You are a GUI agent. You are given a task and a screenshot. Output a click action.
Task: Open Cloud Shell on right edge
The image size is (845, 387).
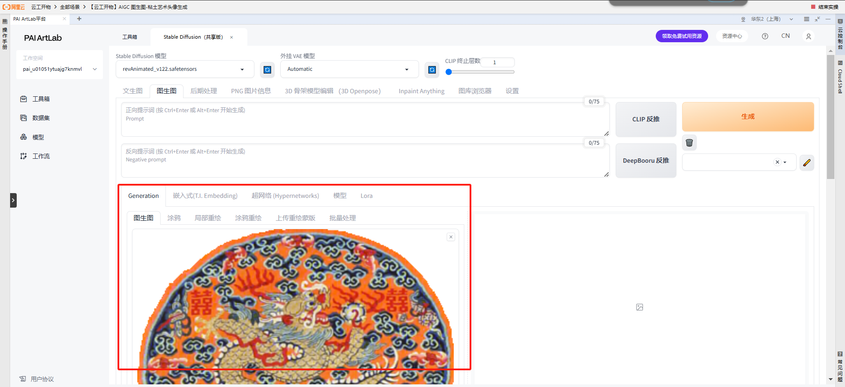click(840, 77)
